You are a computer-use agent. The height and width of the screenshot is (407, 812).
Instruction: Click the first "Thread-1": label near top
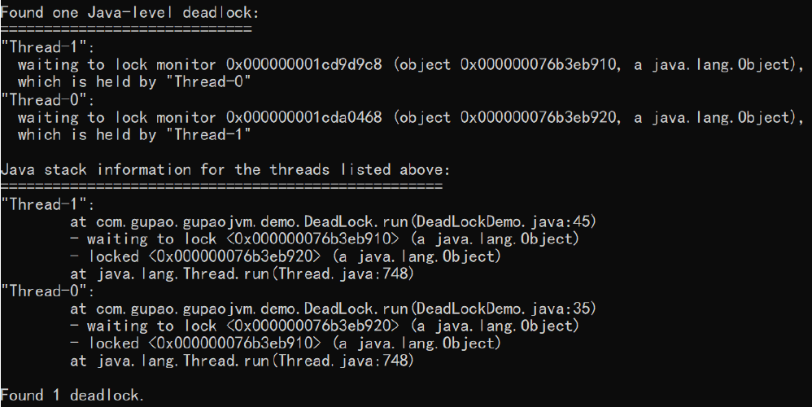(x=48, y=47)
